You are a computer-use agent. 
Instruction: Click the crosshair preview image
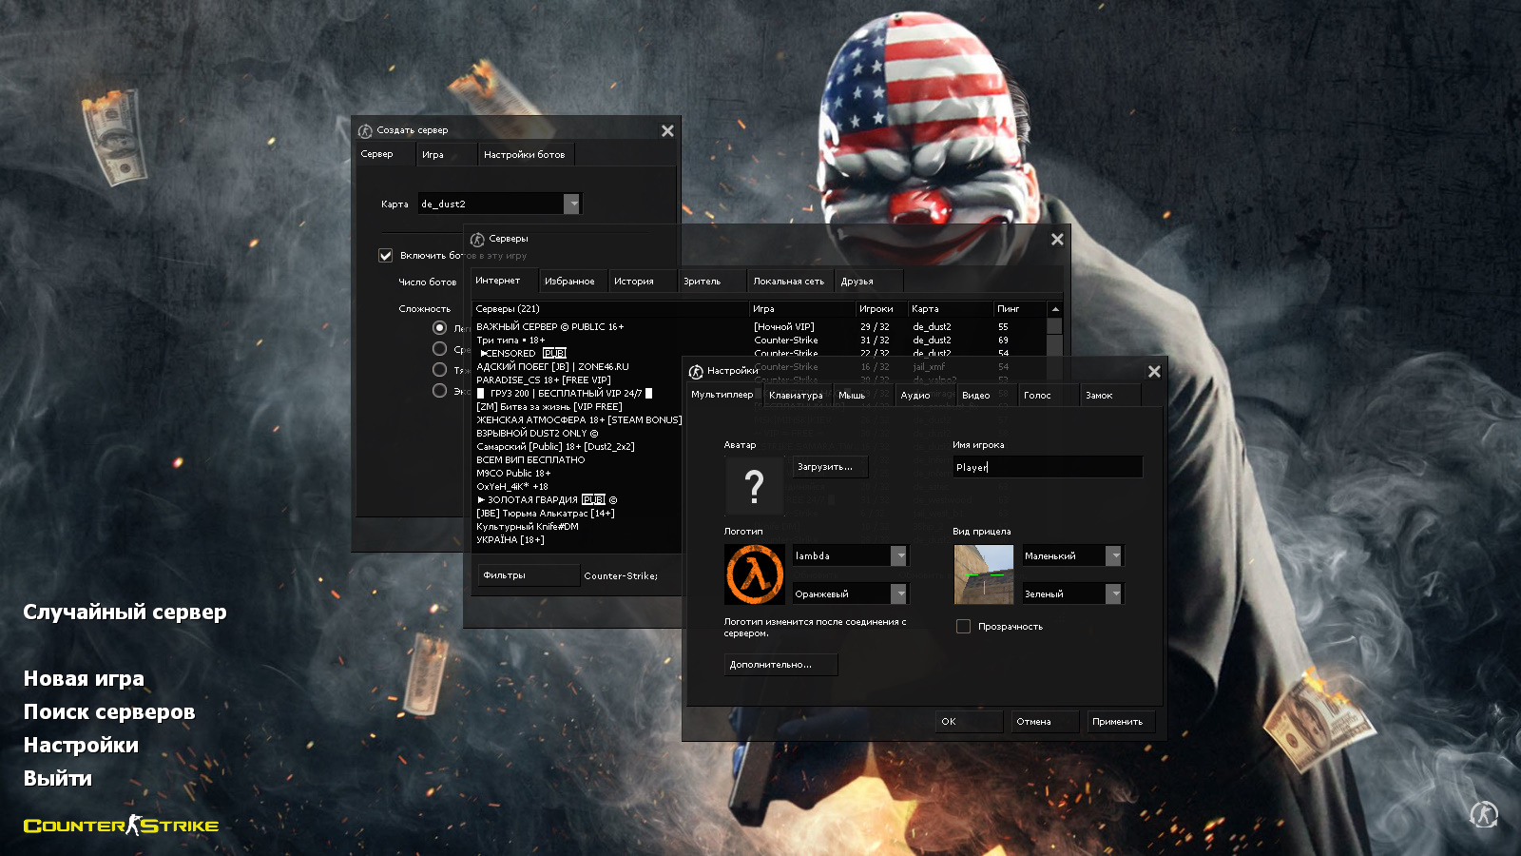pyautogui.click(x=984, y=574)
